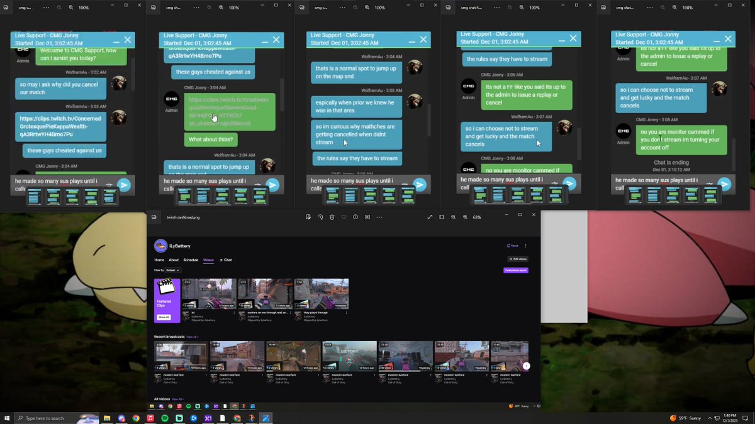
Task: Zoom out in the cmg chat 4 window
Action: [511, 8]
